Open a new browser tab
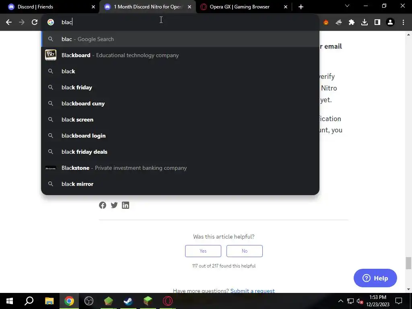 [x=301, y=7]
